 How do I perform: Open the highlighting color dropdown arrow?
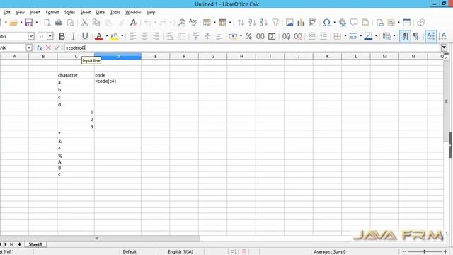(x=122, y=36)
